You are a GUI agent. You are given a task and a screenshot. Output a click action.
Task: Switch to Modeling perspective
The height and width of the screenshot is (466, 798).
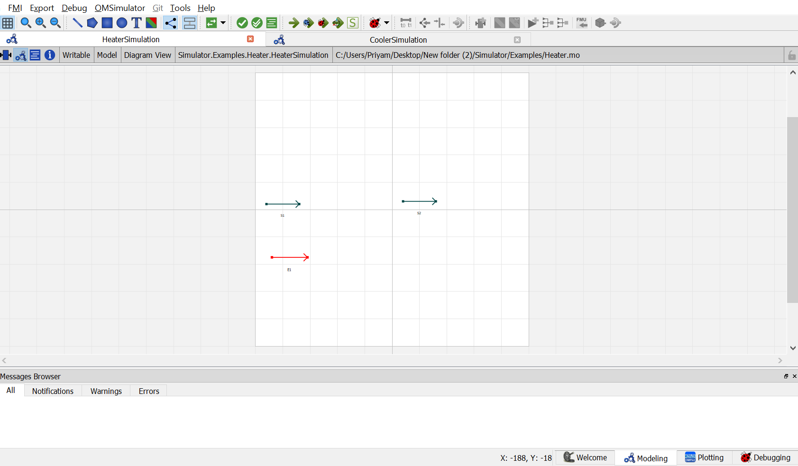tap(646, 458)
